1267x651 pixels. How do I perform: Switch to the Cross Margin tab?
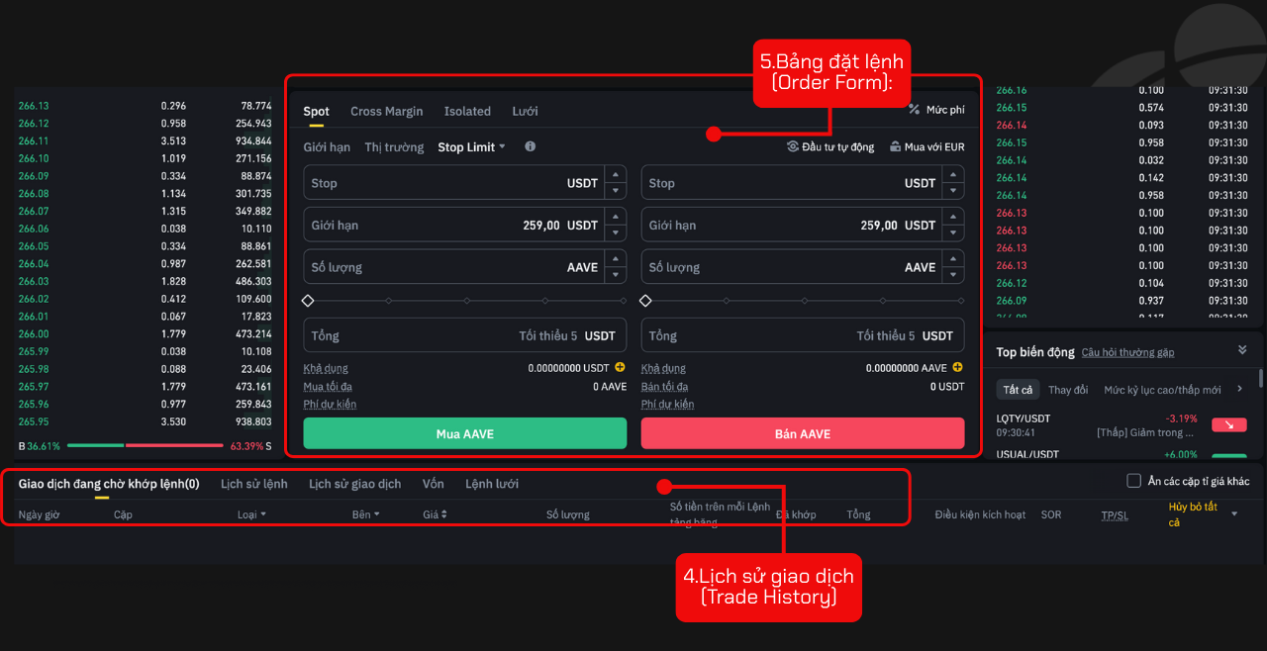[x=386, y=111]
